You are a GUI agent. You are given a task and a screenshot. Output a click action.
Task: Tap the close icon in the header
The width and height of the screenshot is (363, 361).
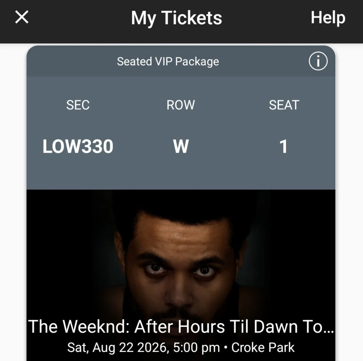21,17
